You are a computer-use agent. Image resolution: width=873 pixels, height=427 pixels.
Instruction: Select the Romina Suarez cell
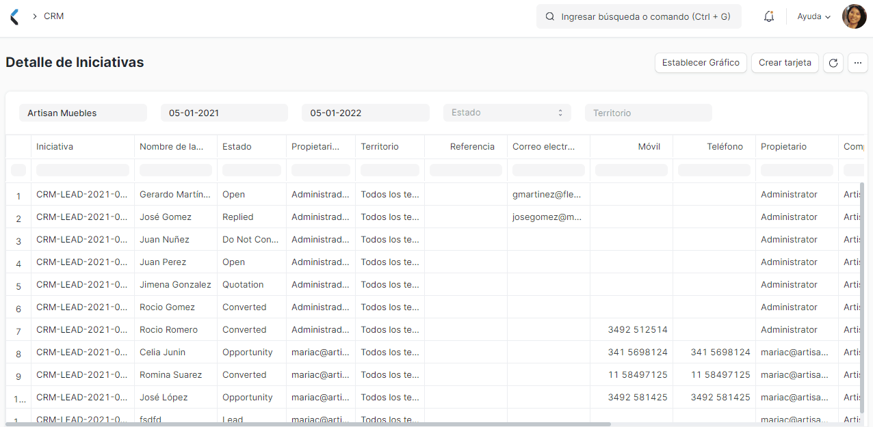176,375
